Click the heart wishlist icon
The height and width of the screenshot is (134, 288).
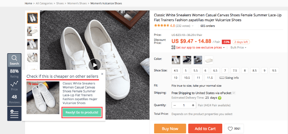point(231,129)
